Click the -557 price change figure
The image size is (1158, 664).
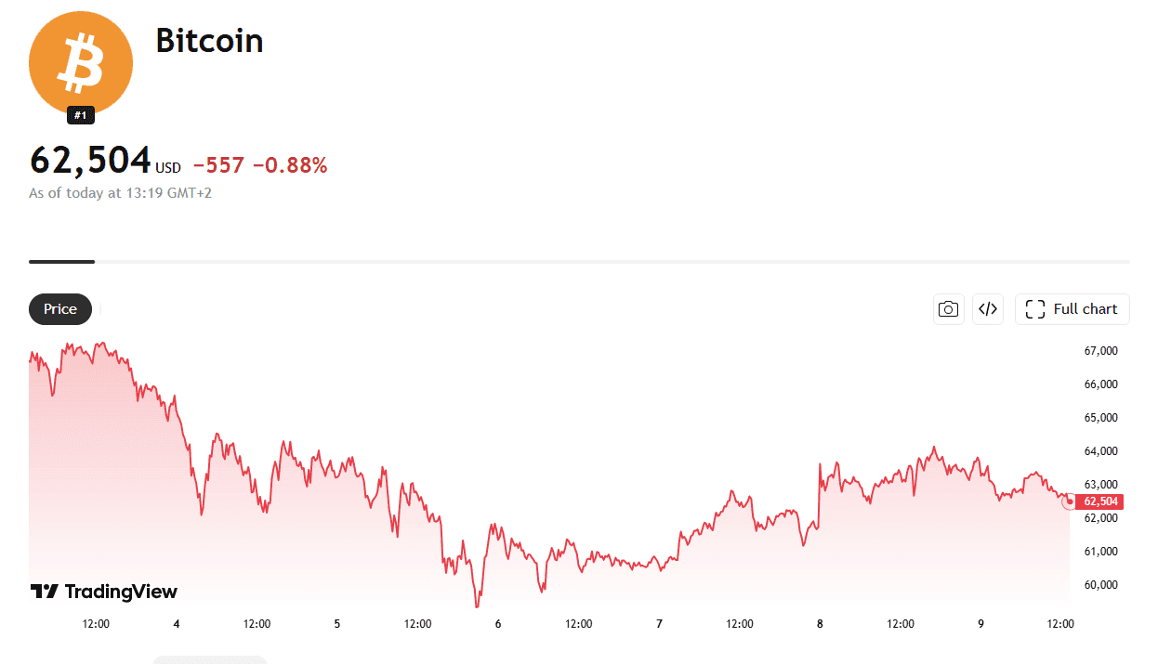pyautogui.click(x=218, y=166)
